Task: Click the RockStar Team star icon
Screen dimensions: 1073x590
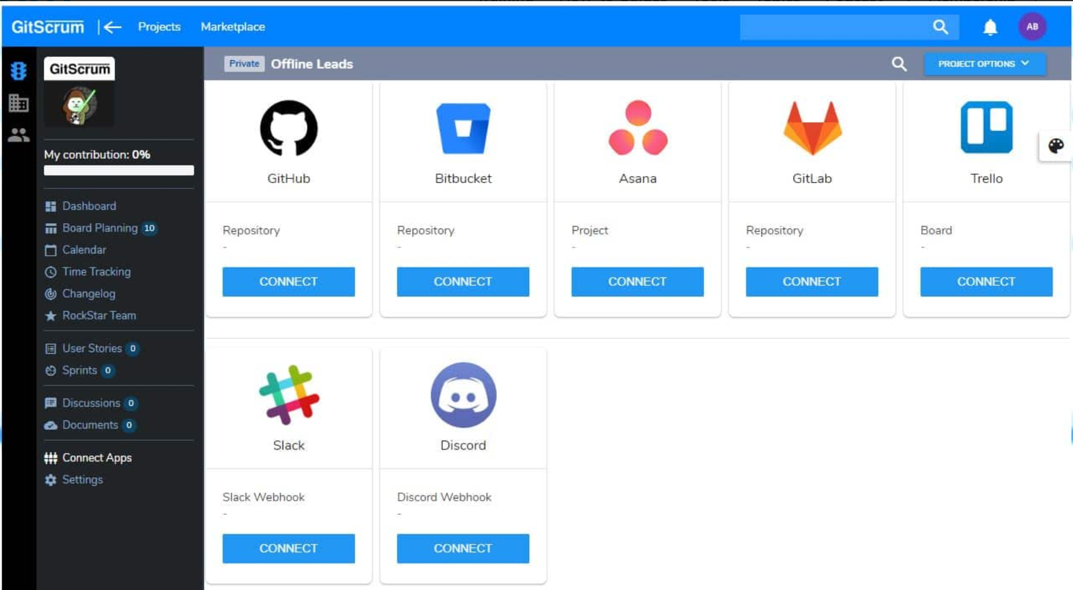Action: point(51,315)
